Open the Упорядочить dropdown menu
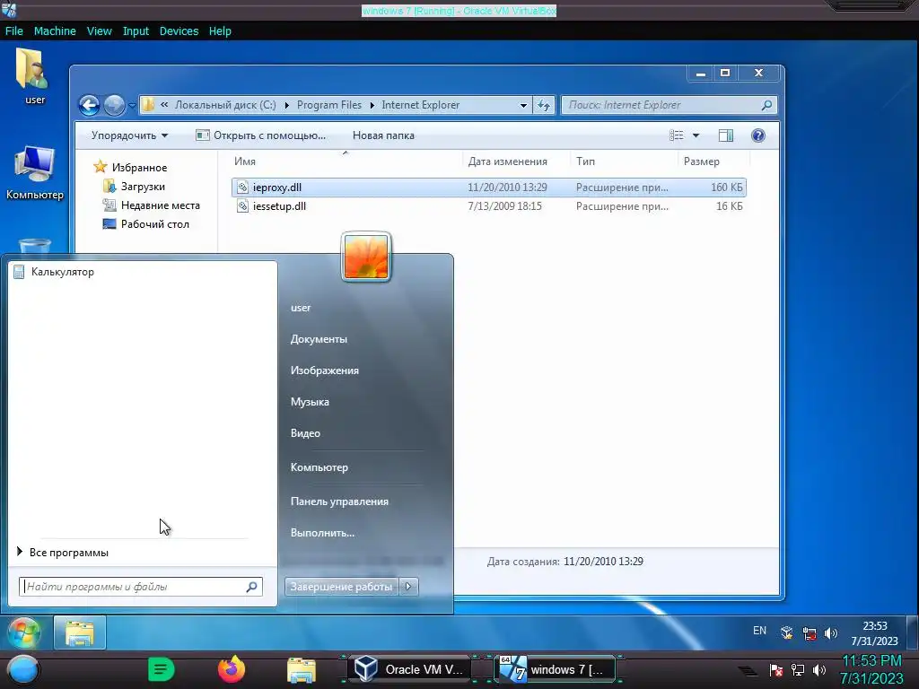The image size is (919, 689). [129, 135]
